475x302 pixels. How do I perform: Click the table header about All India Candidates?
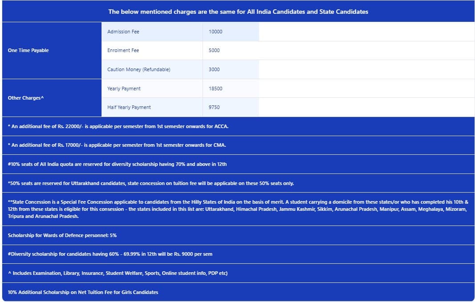tap(238, 12)
